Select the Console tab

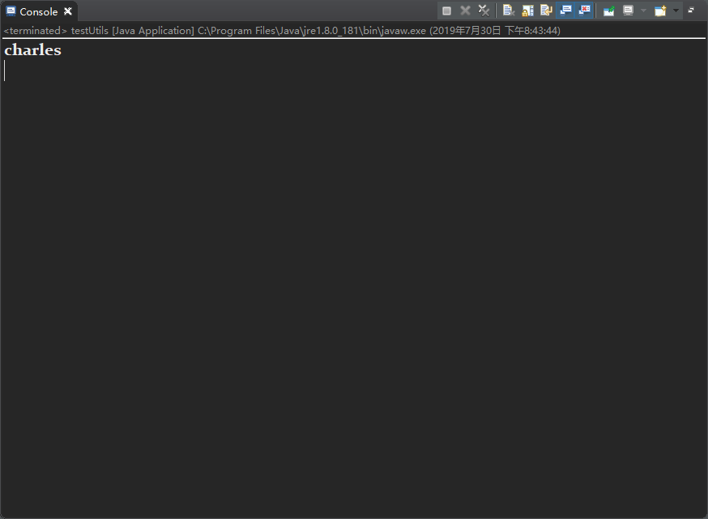tap(38, 11)
